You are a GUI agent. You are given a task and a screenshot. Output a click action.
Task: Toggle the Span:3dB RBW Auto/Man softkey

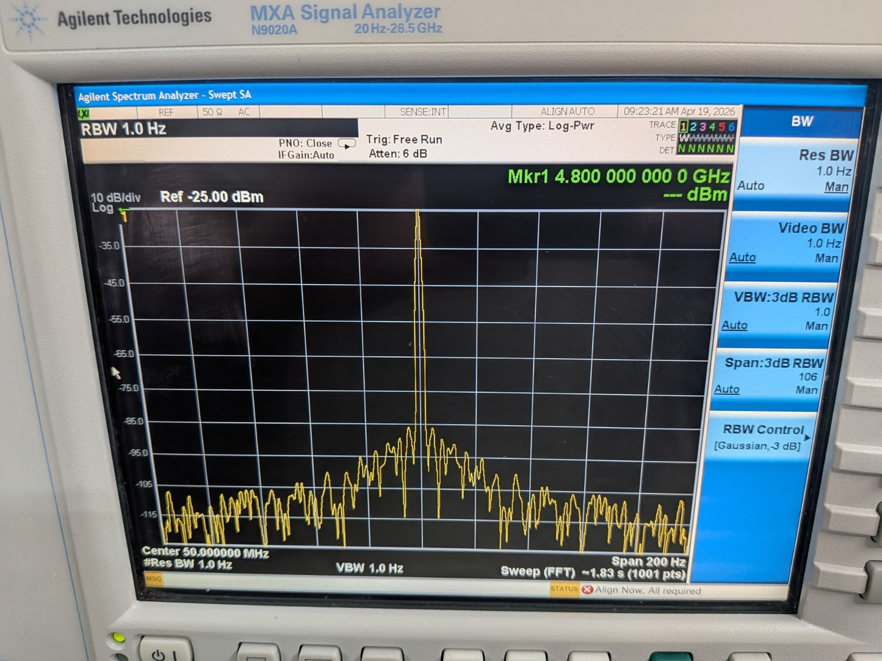click(770, 376)
